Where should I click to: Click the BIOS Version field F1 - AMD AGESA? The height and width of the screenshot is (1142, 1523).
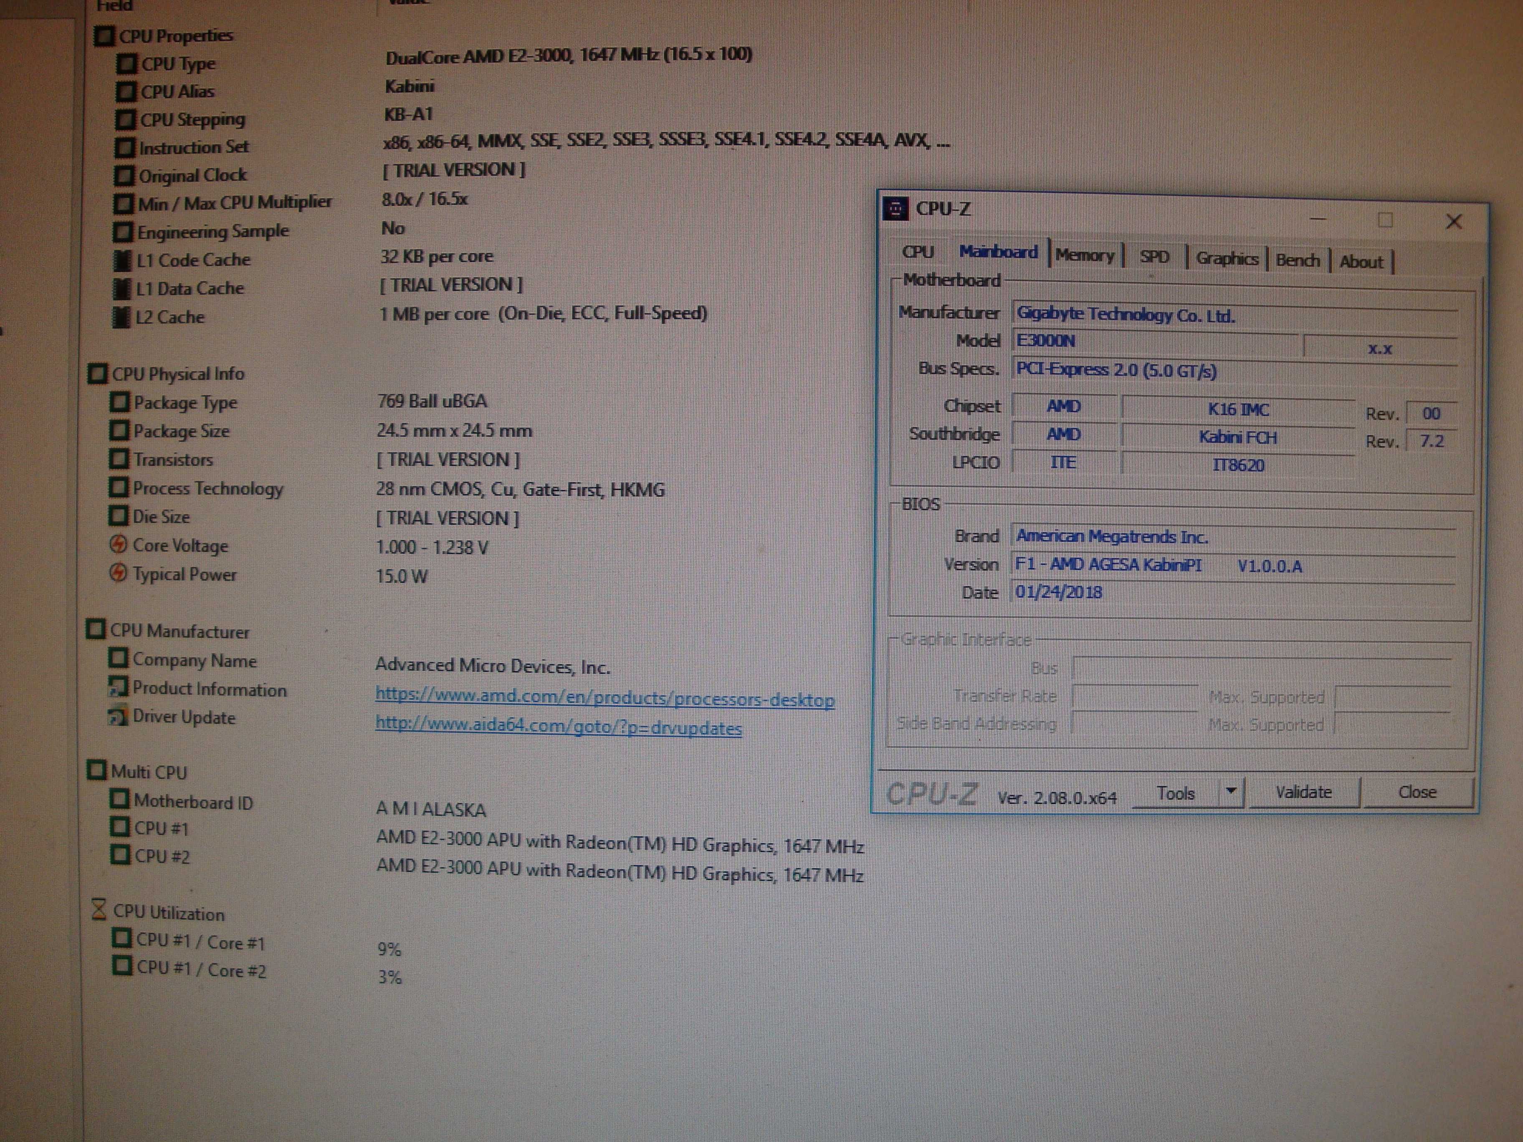tap(1233, 566)
